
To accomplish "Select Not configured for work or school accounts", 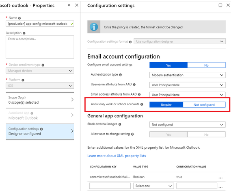I will [x=204, y=105].
